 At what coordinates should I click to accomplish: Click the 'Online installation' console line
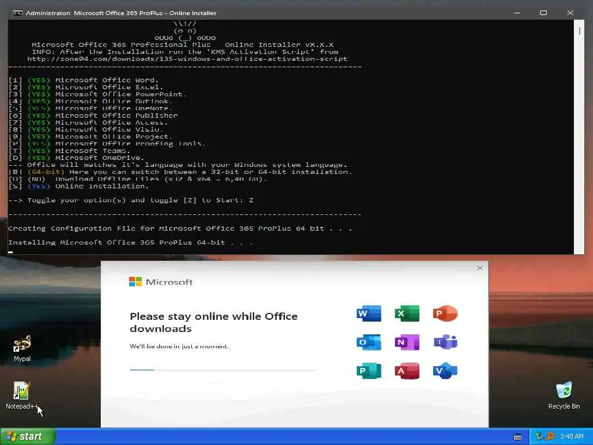click(79, 186)
